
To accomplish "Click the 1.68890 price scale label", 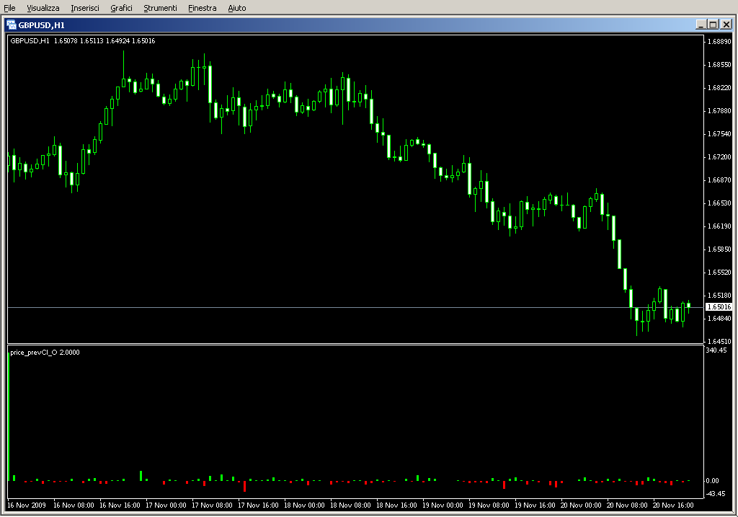I will click(719, 42).
